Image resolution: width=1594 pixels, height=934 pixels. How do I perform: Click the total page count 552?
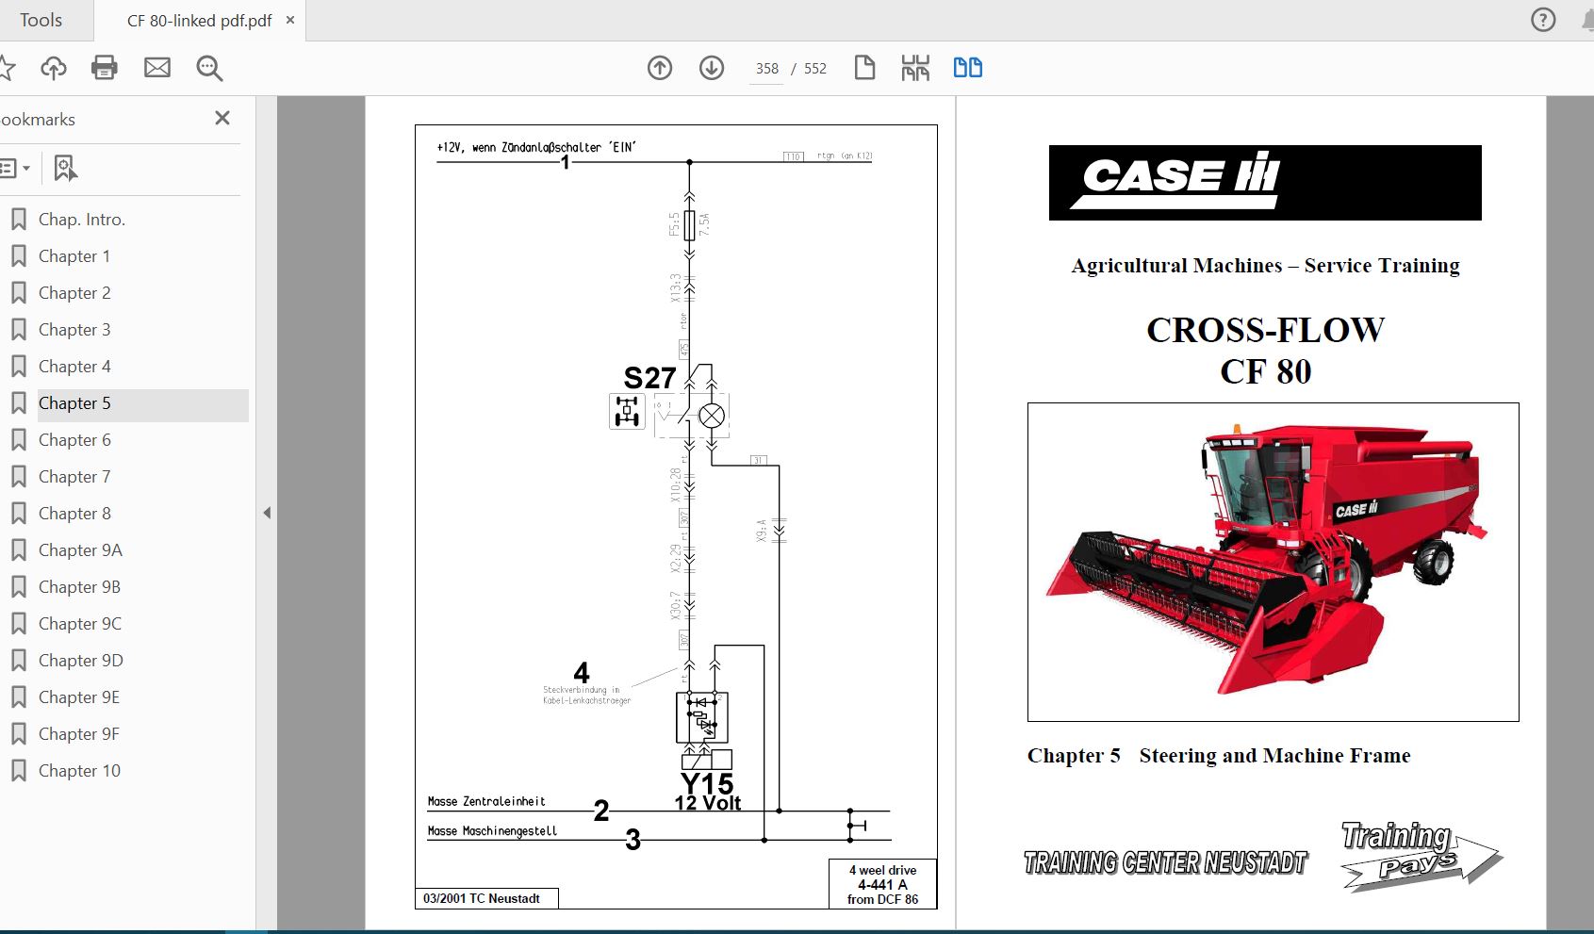[815, 69]
